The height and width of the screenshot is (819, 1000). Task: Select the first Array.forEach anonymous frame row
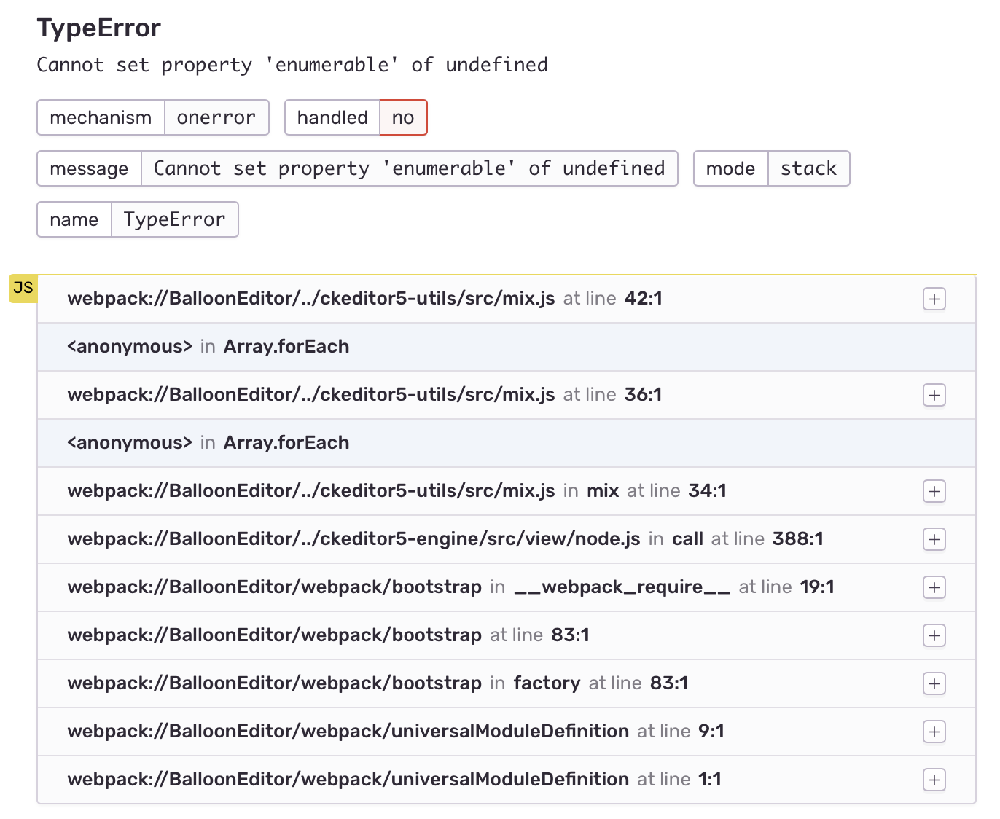point(208,347)
